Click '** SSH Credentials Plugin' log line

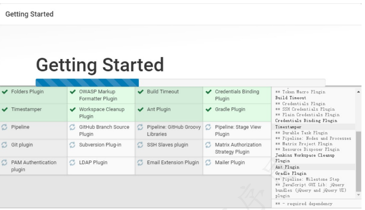coord(305,109)
